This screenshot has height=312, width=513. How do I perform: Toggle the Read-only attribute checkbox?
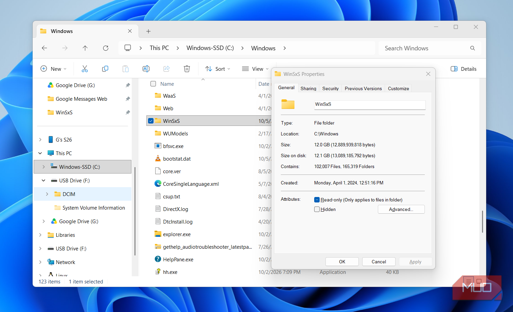point(317,200)
